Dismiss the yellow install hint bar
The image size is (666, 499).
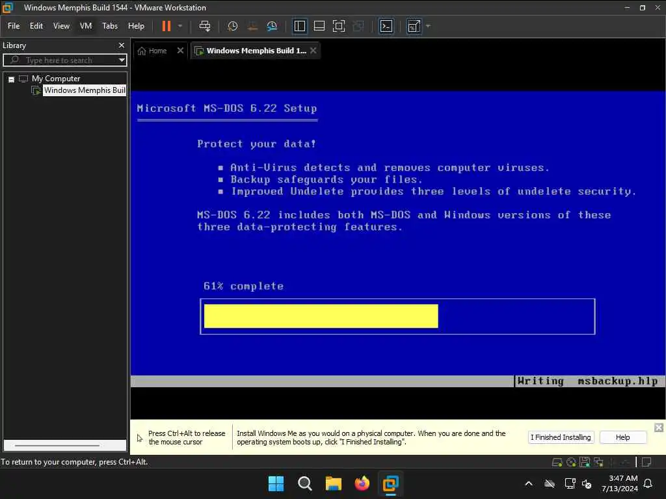[x=658, y=428]
